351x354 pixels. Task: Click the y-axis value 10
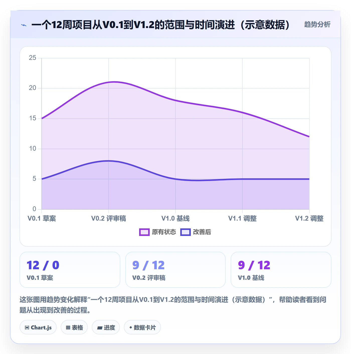33,149
